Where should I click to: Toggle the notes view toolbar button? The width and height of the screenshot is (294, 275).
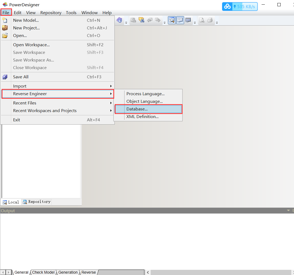(180, 20)
